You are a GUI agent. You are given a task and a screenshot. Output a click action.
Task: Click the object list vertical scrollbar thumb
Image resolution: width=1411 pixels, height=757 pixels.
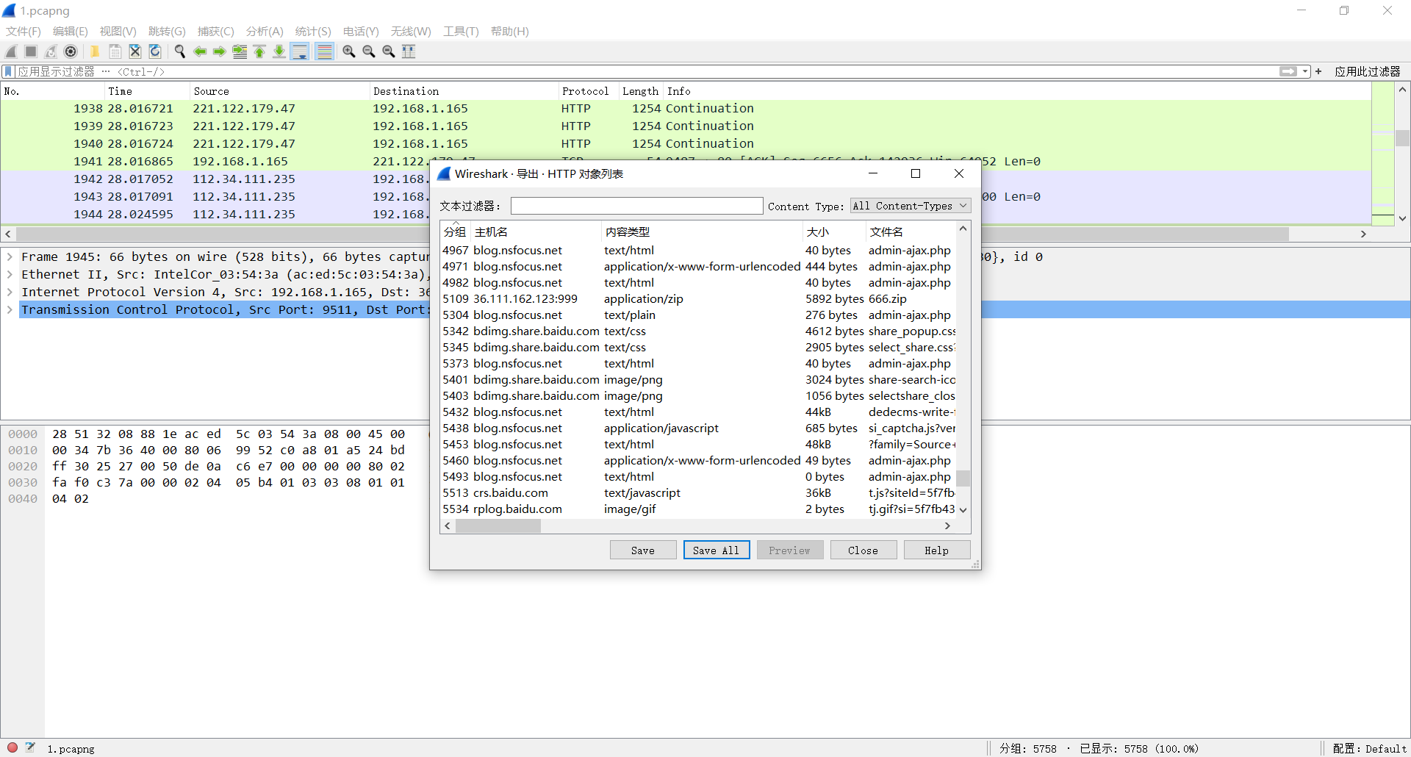coord(963,478)
